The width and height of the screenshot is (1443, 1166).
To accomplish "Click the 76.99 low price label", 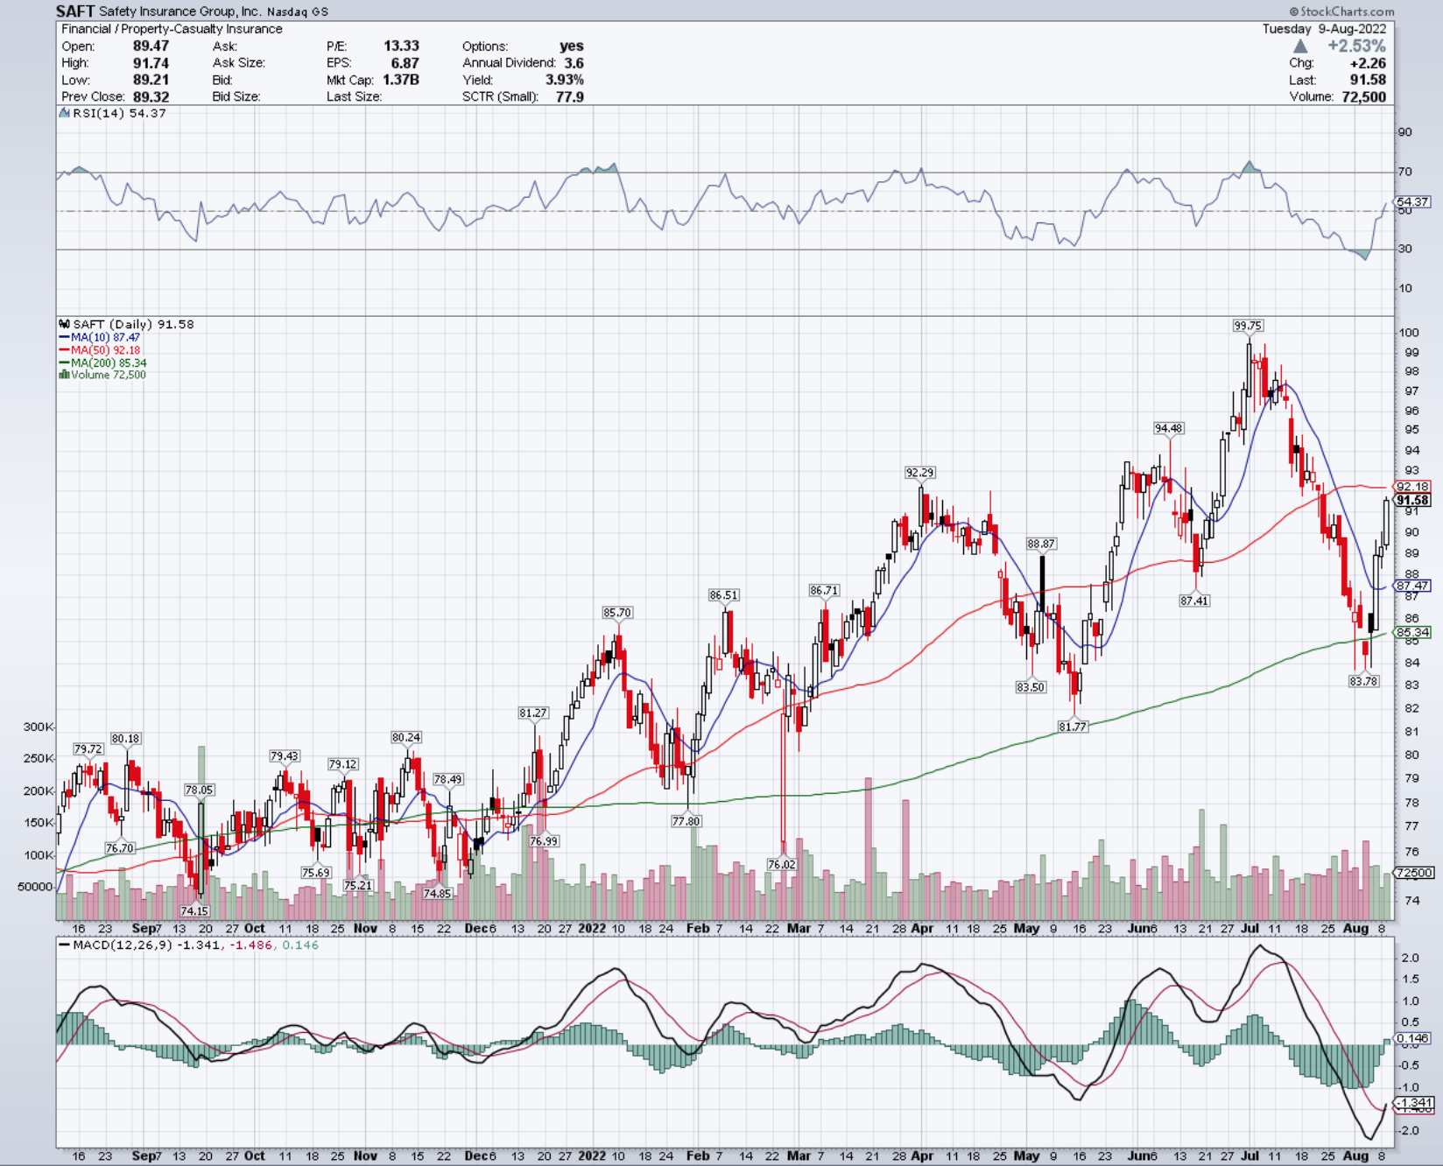I will coord(544,840).
